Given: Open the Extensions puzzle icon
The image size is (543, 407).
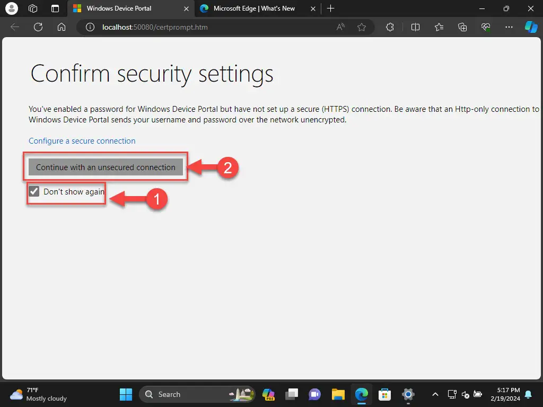Looking at the screenshot, I should coord(390,27).
